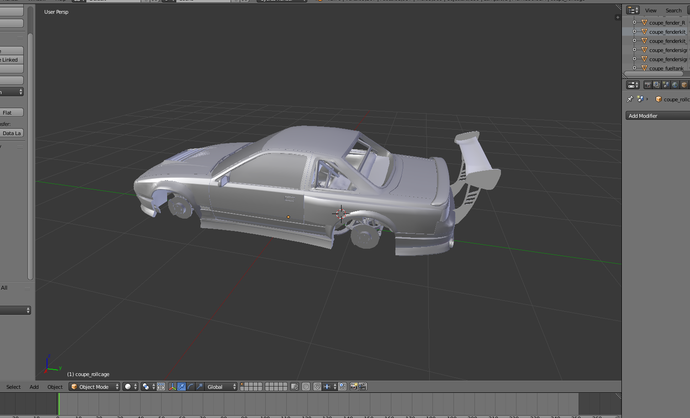Image resolution: width=690 pixels, height=418 pixels.
Task: Click the Data La button in tool shelf
Action: pos(11,133)
